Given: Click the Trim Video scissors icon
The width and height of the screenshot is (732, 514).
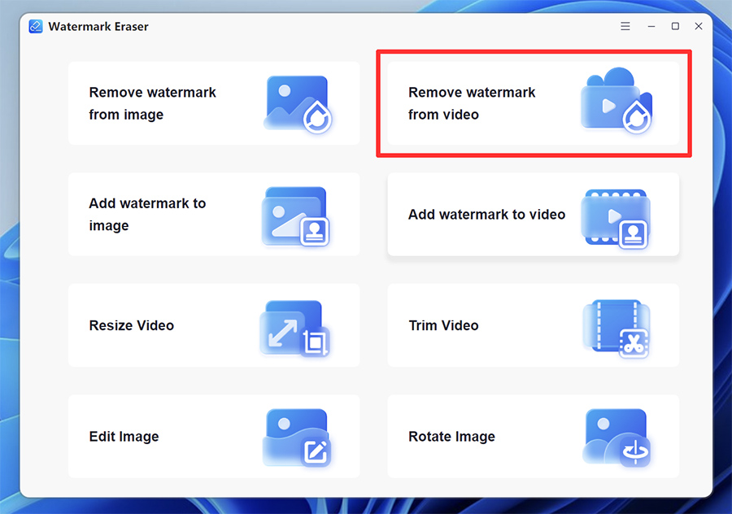Looking at the screenshot, I should tap(617, 329).
